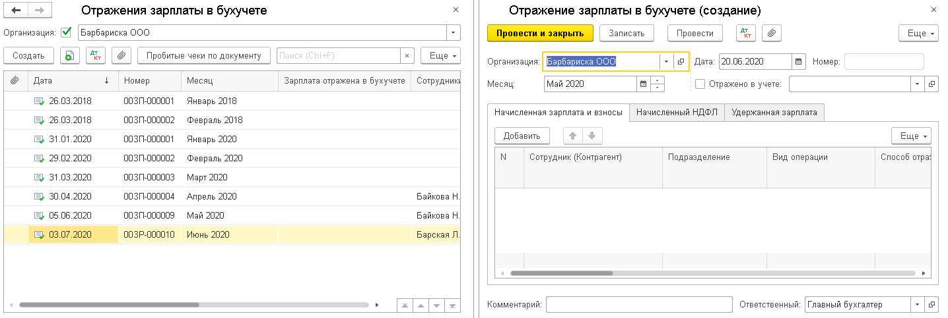Open 'Еще' menu in document header
Viewport: 948px width, 318px height.
[x=918, y=33]
